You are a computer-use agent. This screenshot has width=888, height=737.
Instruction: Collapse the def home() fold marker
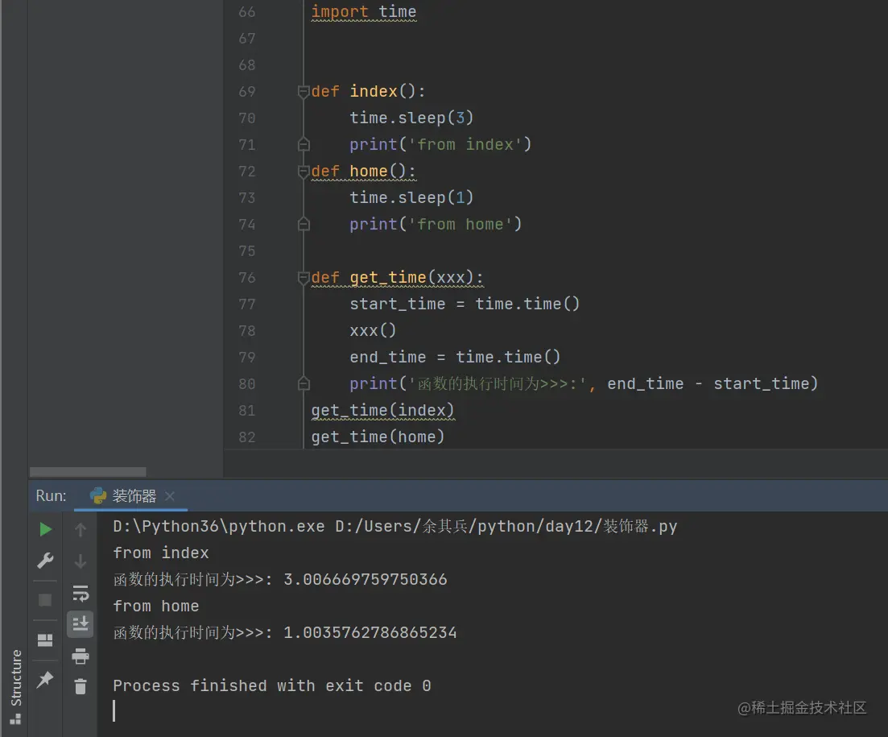coord(304,171)
